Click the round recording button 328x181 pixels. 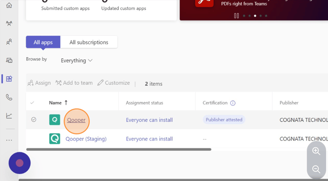coord(20,163)
